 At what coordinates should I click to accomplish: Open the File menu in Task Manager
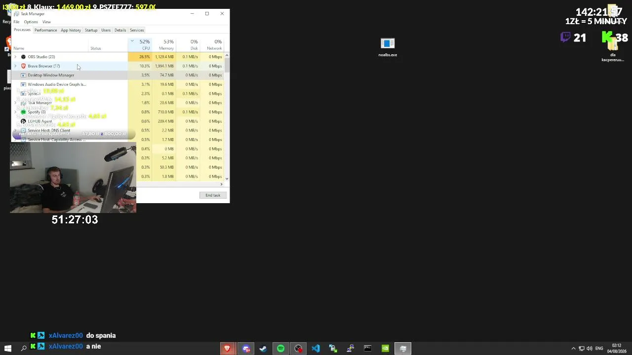(x=16, y=22)
